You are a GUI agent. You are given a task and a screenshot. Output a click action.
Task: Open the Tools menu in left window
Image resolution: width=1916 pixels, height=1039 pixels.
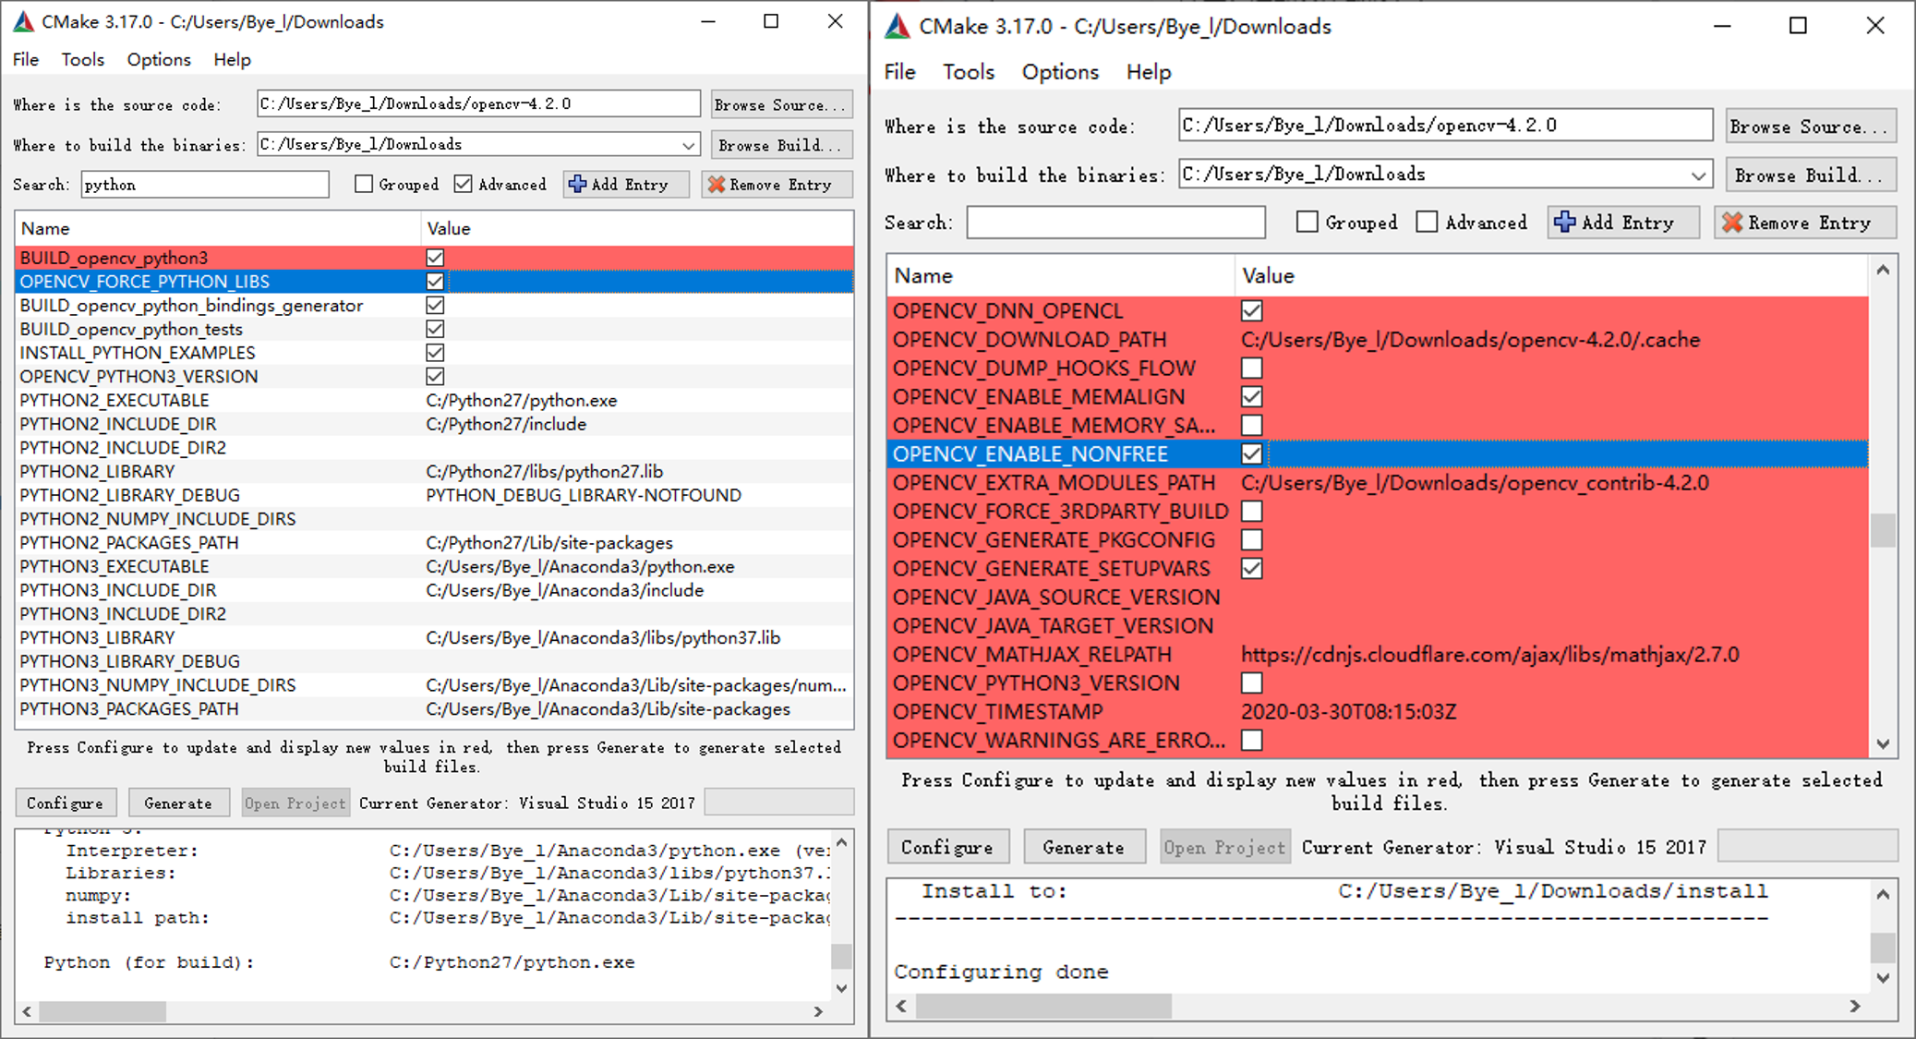pos(82,60)
